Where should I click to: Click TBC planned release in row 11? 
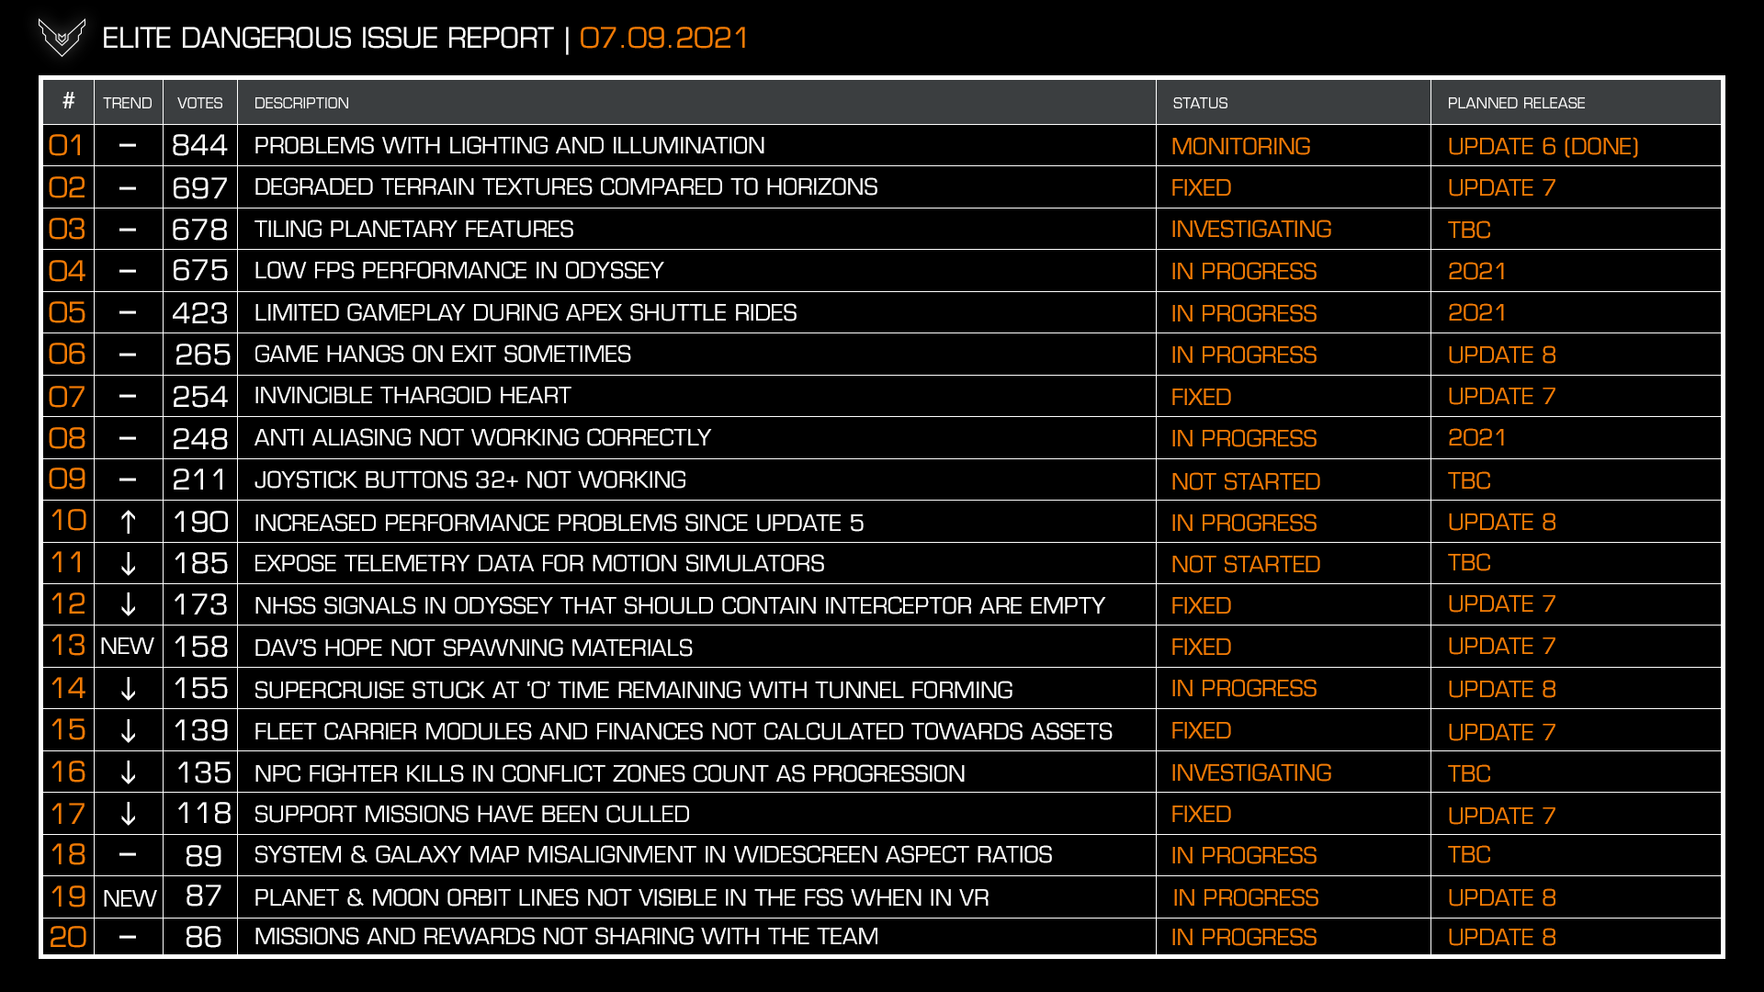pos(1469,562)
